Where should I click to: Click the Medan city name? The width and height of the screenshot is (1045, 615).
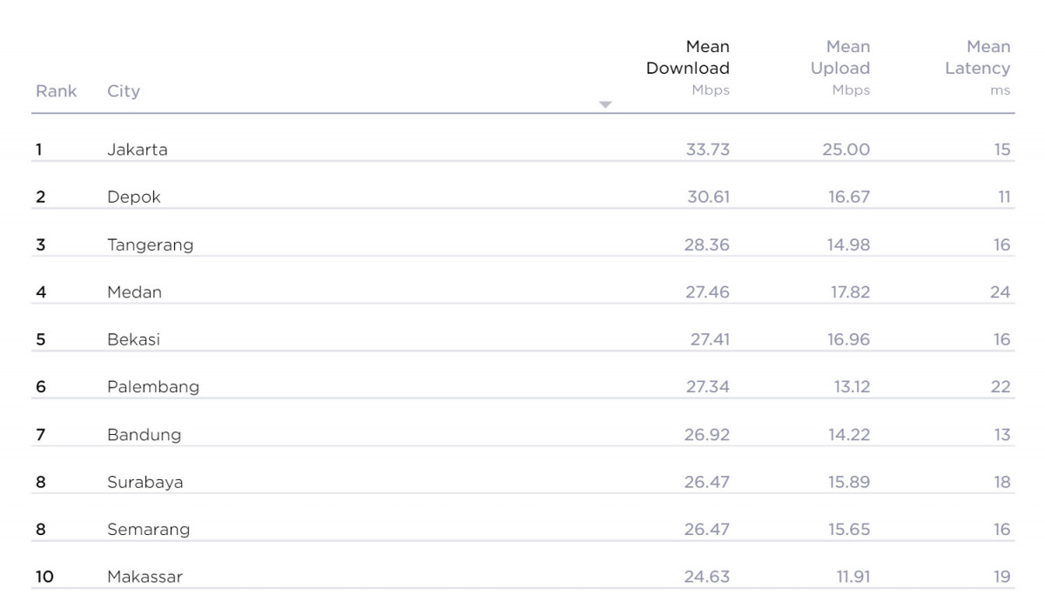coord(134,292)
